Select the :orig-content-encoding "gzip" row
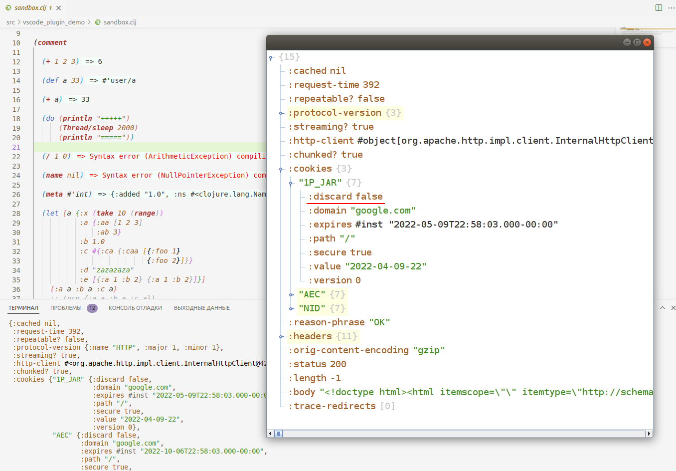This screenshot has height=471, width=676. (x=366, y=350)
